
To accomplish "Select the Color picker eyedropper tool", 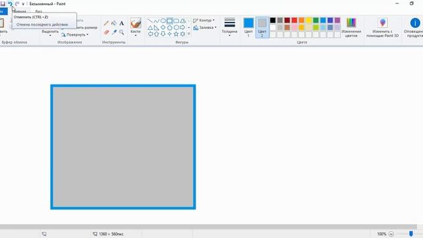I will click(x=114, y=32).
